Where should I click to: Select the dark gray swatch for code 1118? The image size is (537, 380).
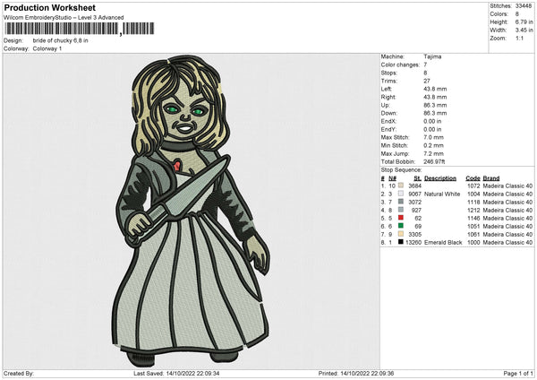coord(401,202)
